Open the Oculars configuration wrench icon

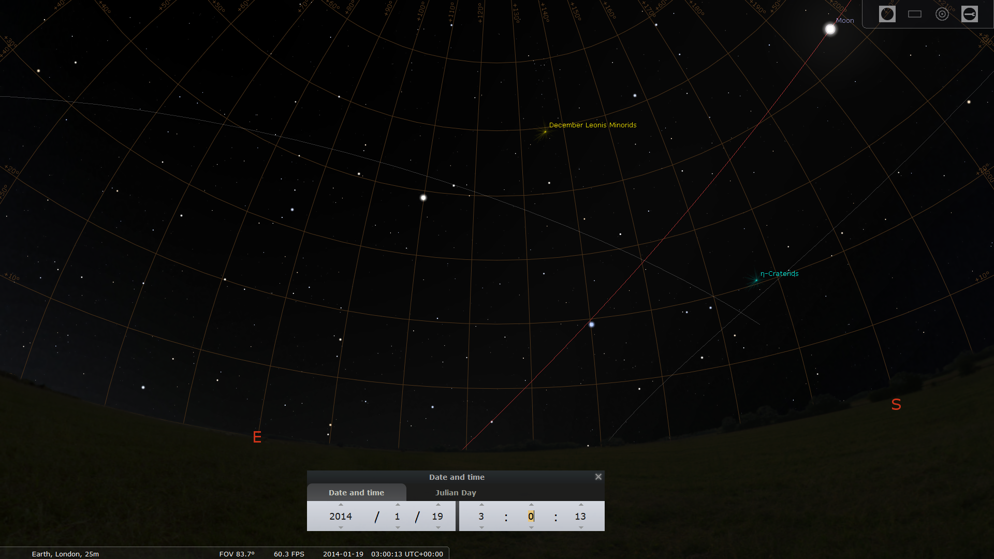tap(970, 14)
